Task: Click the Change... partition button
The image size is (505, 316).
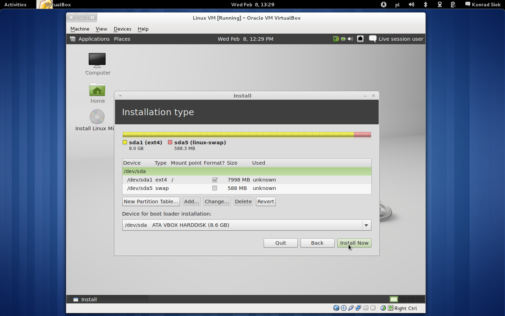Action: [217, 202]
